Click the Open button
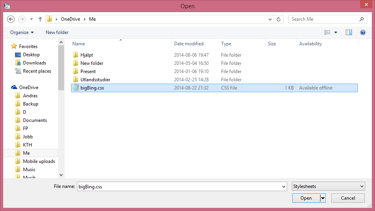 [x=306, y=198]
